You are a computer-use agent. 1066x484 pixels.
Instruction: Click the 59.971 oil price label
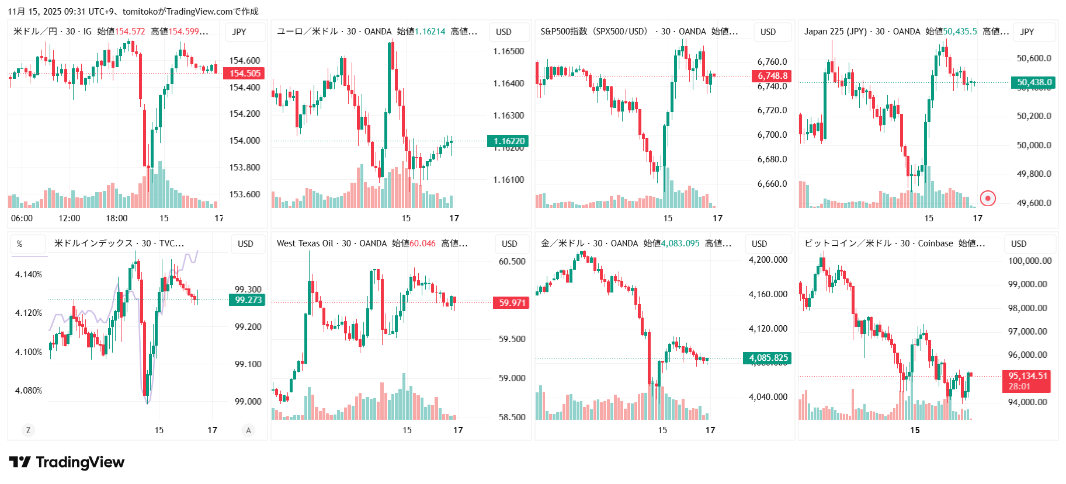coord(512,302)
